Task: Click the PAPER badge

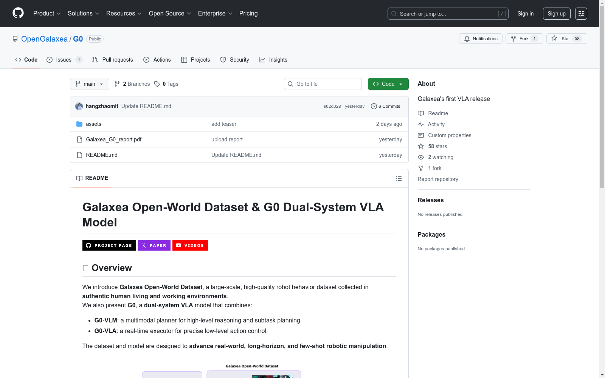Action: 154,245
